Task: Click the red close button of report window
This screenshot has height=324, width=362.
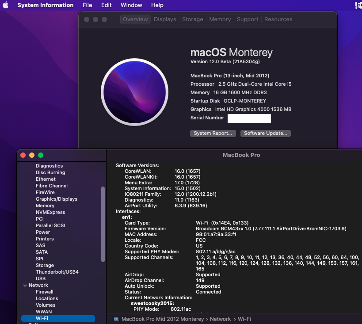Action: tap(23, 155)
